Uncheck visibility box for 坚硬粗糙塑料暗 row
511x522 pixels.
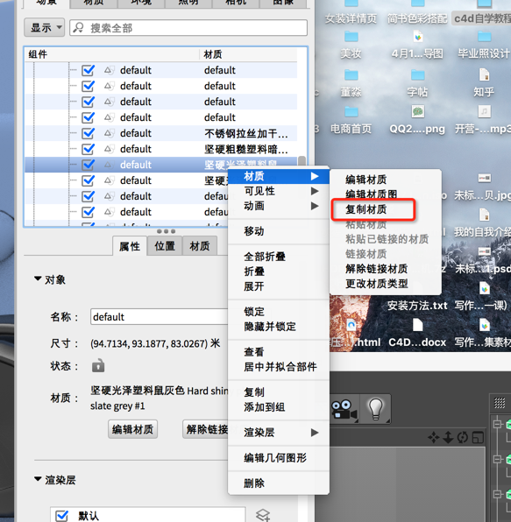click(89, 149)
